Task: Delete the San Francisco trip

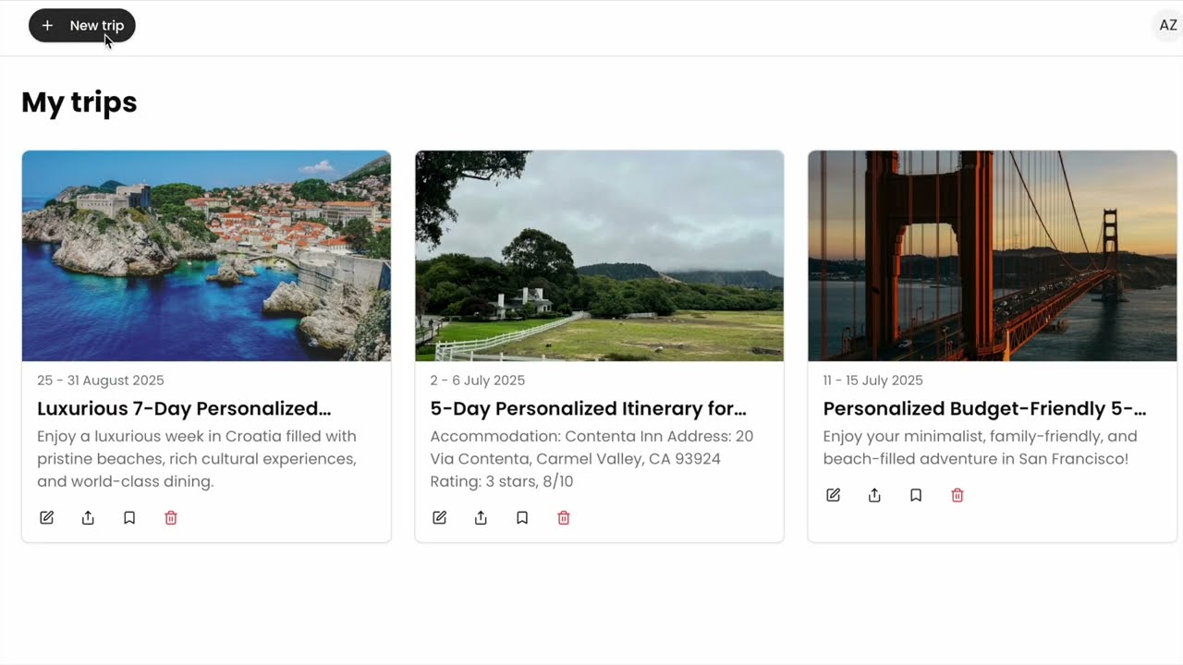Action: [x=957, y=496]
